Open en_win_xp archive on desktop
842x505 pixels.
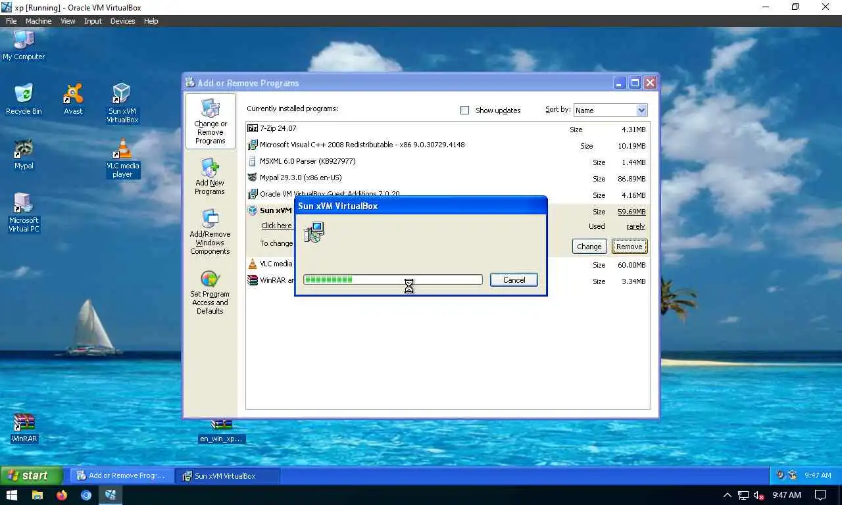point(222,432)
